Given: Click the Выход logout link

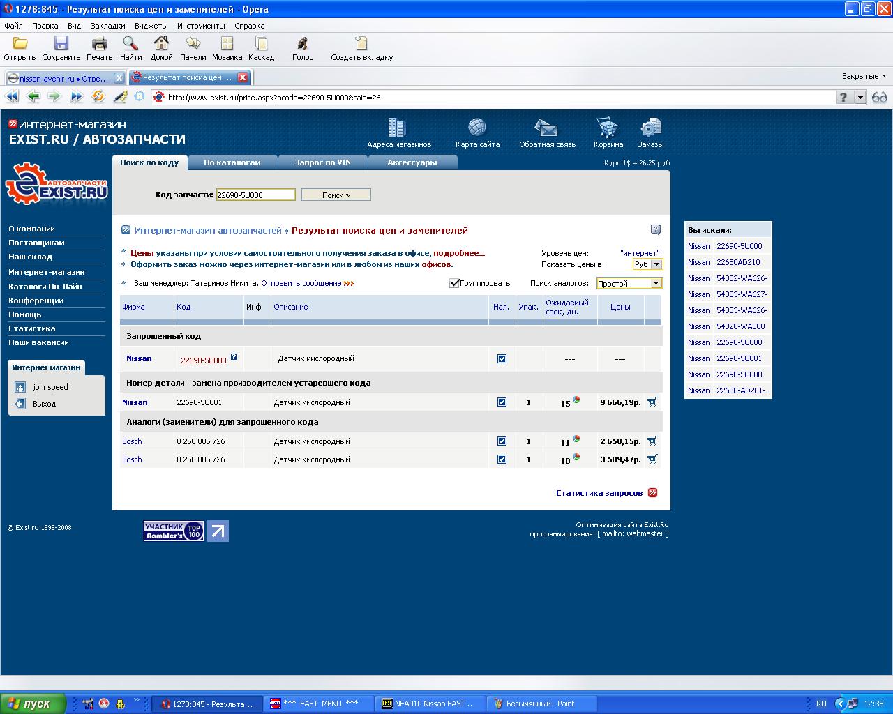Looking at the screenshot, I should coord(44,404).
